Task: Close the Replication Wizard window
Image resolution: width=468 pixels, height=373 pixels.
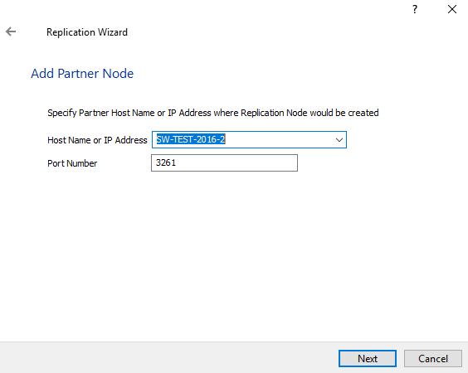Action: click(x=452, y=9)
